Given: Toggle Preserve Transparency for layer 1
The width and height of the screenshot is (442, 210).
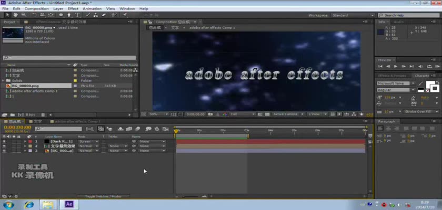Looking at the screenshot, I should click(x=104, y=141).
